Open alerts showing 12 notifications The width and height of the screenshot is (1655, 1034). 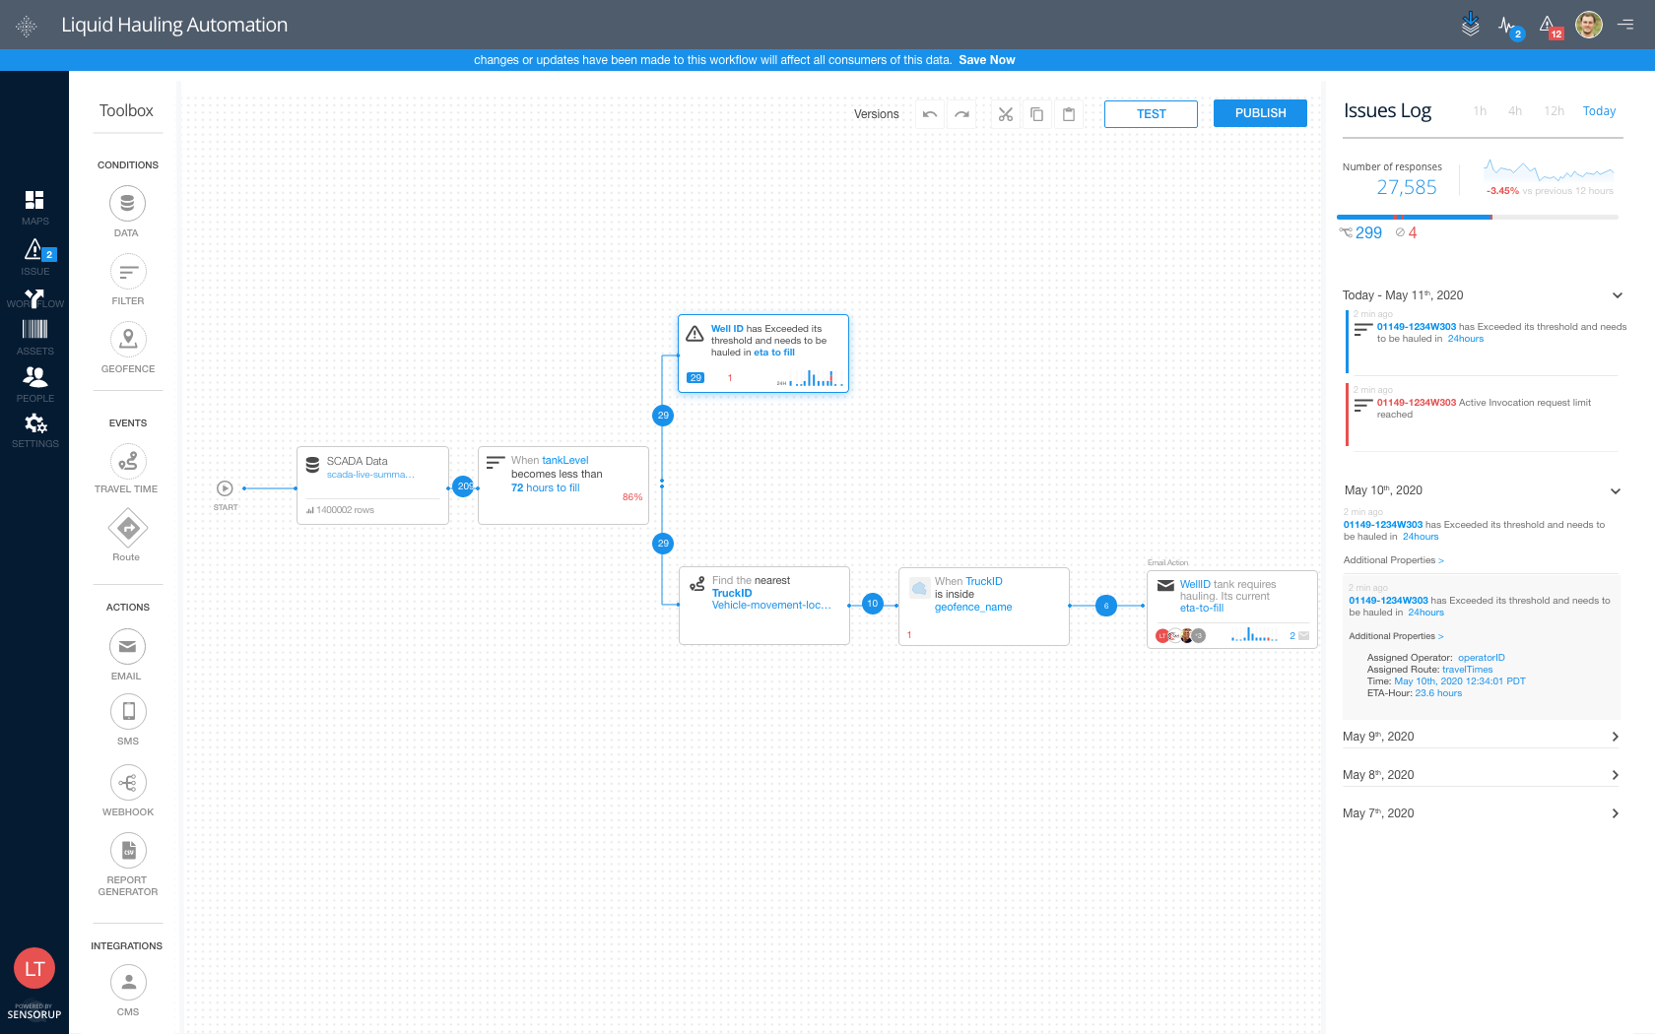[x=1548, y=26]
